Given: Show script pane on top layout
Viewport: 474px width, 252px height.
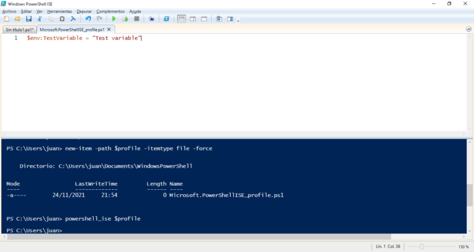Looking at the screenshot, I should click(x=181, y=18).
